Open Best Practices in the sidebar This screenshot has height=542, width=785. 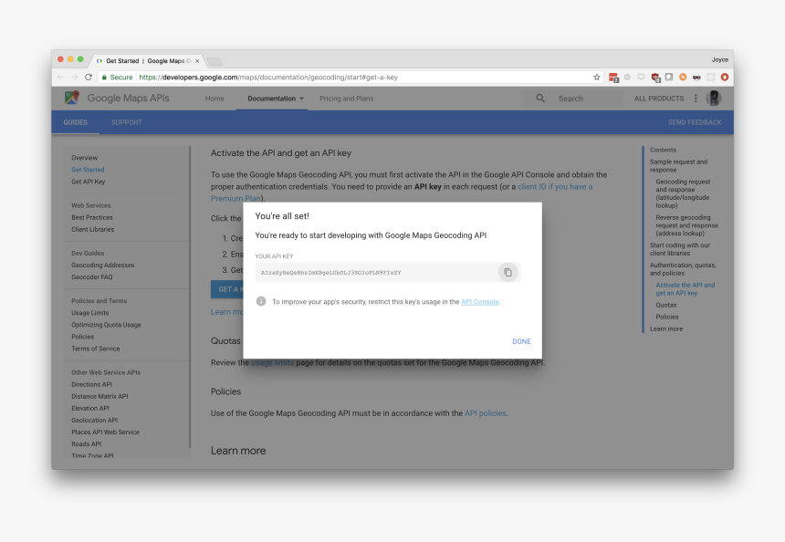tap(91, 217)
